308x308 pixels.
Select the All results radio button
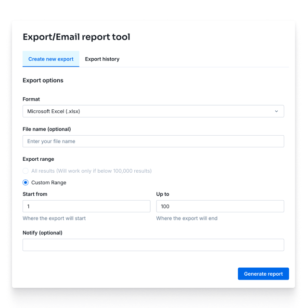(26, 171)
